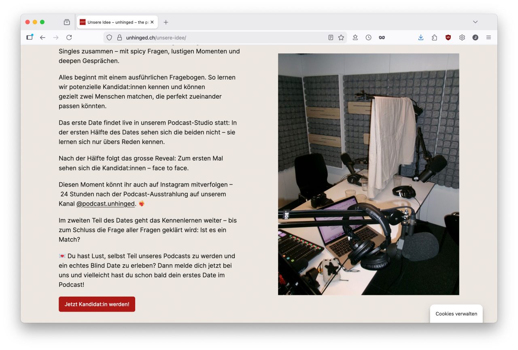Show site security padlock information

click(119, 38)
